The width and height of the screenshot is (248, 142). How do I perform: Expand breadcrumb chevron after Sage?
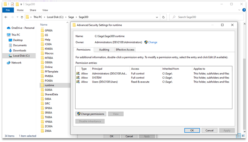(x=76, y=17)
